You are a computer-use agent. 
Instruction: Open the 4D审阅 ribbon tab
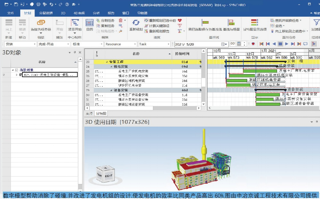(x=79, y=13)
